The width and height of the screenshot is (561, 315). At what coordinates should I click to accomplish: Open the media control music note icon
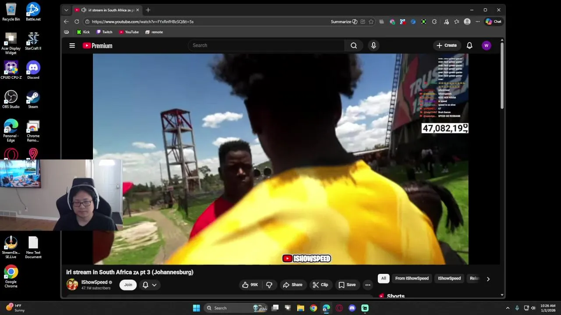[x=446, y=21]
